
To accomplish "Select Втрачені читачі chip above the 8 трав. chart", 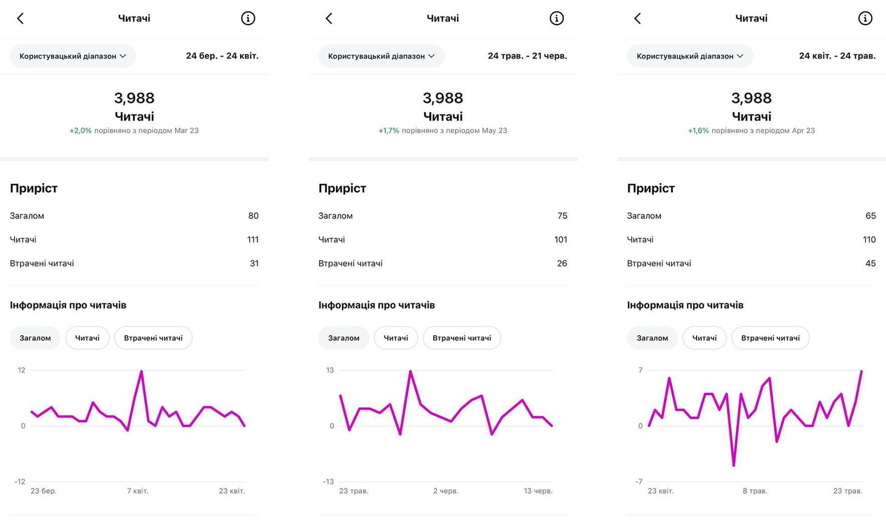I will (770, 338).
